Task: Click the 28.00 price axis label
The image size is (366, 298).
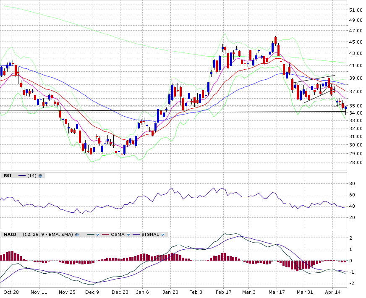Action: pyautogui.click(x=356, y=162)
